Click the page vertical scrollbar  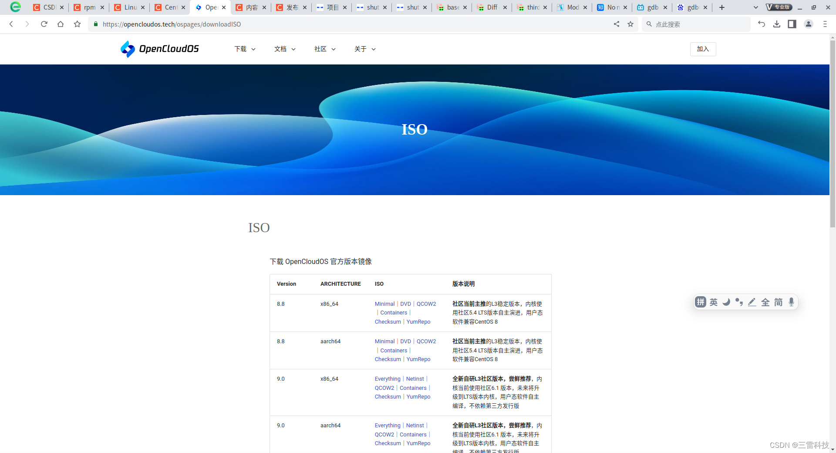(x=833, y=133)
